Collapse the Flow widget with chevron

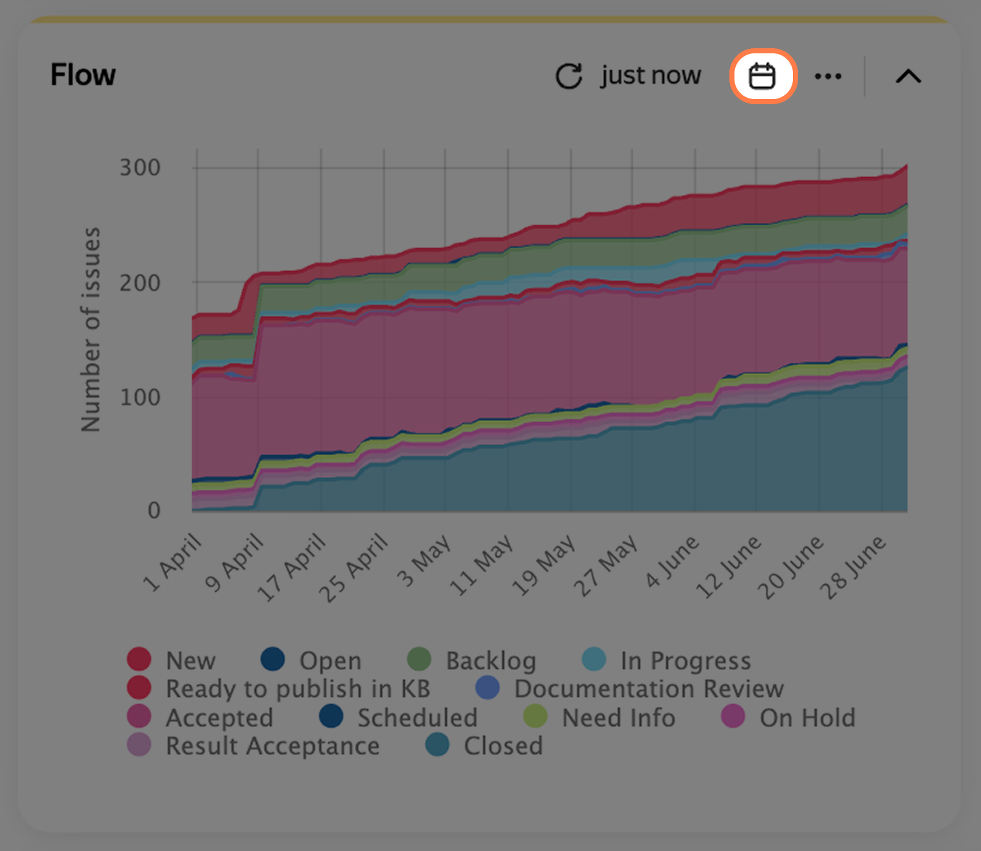click(909, 76)
